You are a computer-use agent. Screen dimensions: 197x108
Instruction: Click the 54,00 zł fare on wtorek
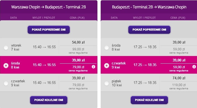pyautogui.click(x=78, y=42)
